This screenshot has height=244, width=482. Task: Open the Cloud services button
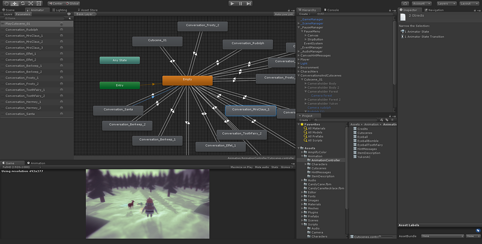point(405,3)
